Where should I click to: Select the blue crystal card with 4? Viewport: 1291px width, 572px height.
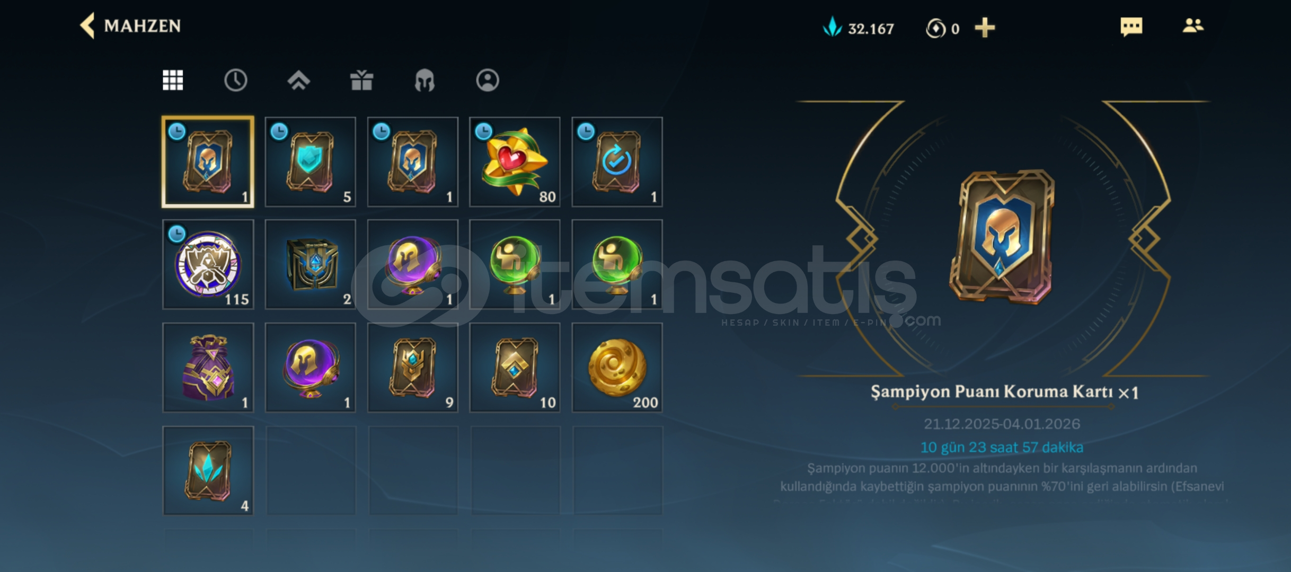coord(208,470)
